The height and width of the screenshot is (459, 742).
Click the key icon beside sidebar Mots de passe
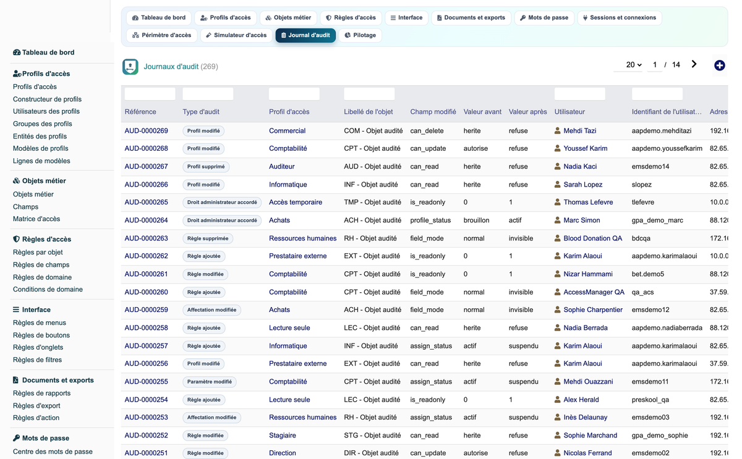[17, 439]
